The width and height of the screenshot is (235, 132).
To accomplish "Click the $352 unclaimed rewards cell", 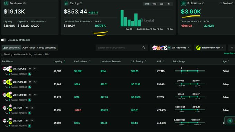I will click(103, 71).
